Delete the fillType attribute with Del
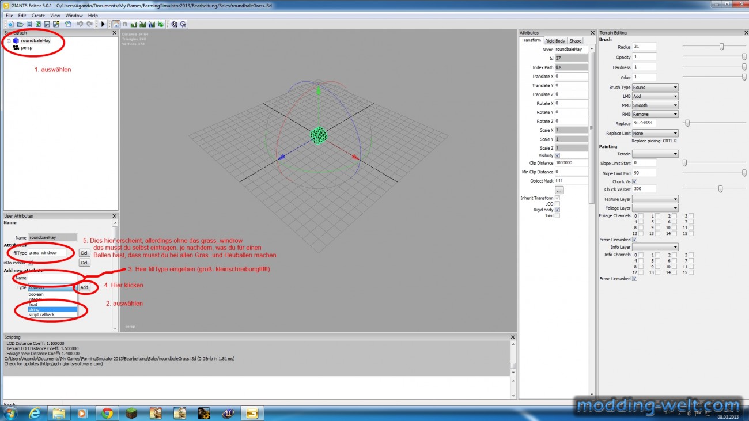Screen dimensions: 749x421 pos(84,253)
